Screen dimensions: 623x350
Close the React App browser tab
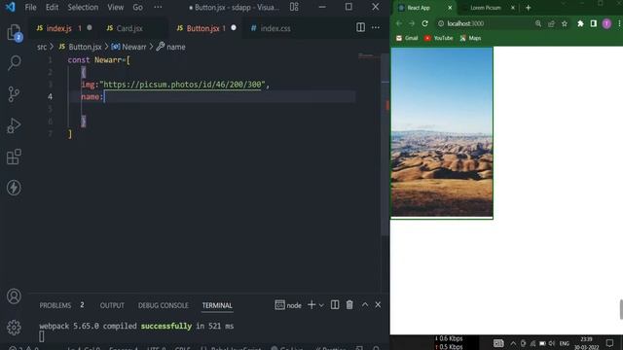tap(450, 8)
